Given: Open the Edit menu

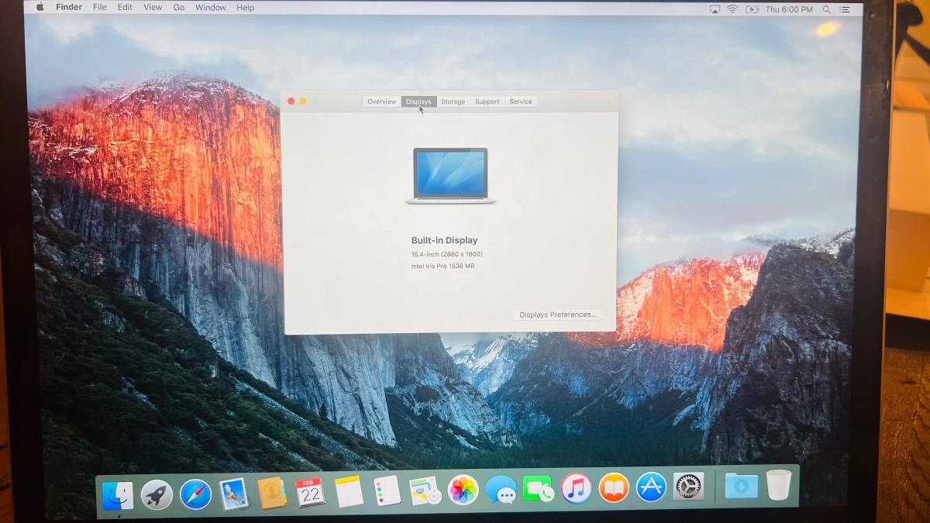Looking at the screenshot, I should 125,8.
